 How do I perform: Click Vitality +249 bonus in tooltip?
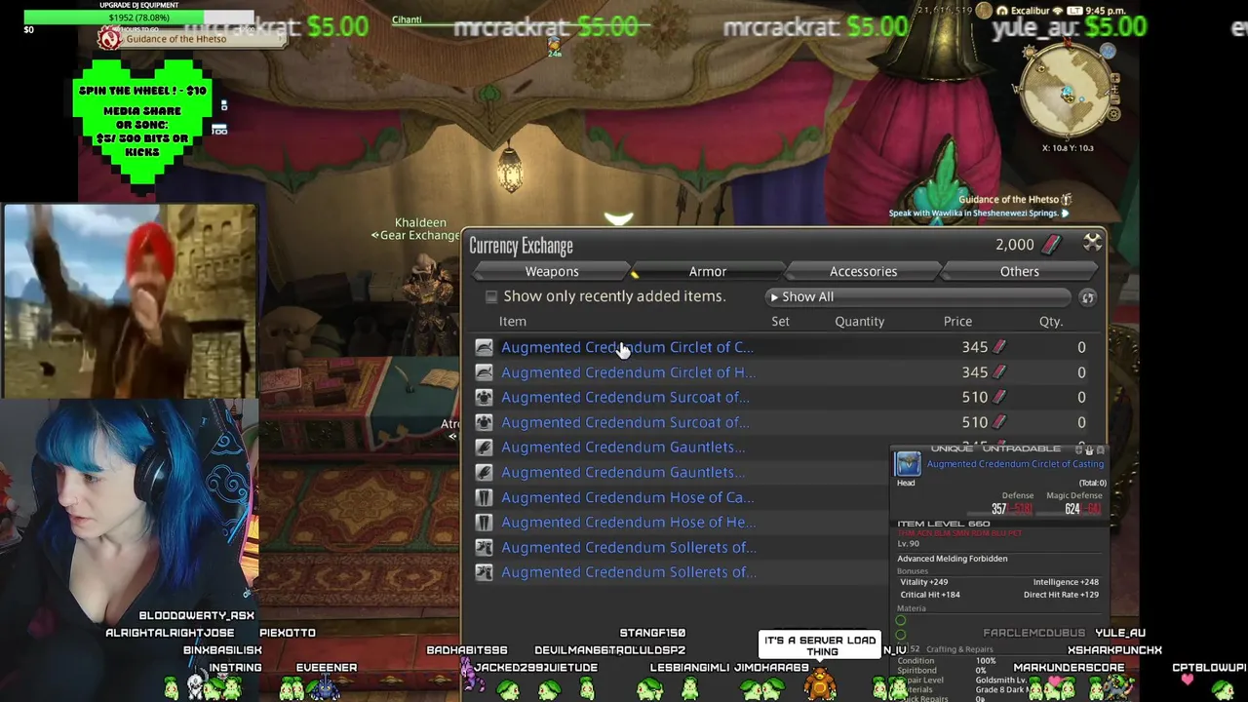coord(924,582)
